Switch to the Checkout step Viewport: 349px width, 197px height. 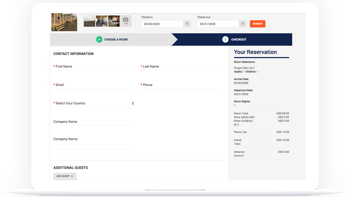pos(239,39)
